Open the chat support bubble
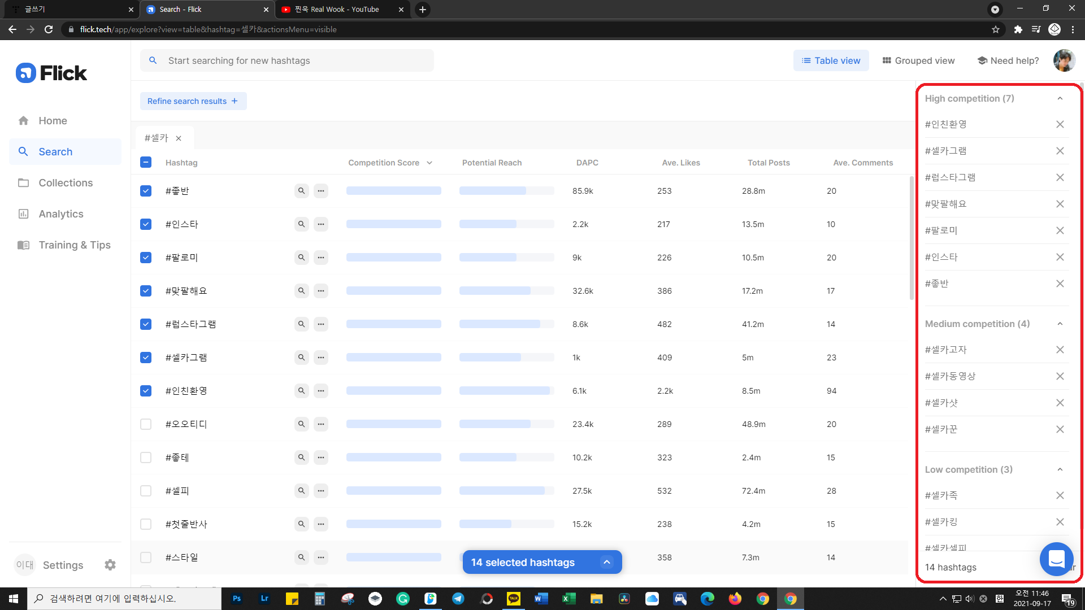1085x610 pixels. coord(1056,559)
